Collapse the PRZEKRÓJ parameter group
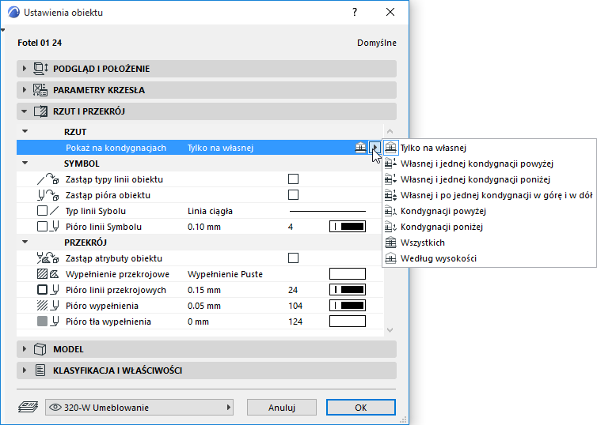 (25, 242)
